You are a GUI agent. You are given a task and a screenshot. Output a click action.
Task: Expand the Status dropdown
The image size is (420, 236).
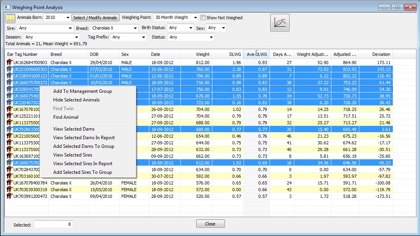pyautogui.click(x=211, y=37)
